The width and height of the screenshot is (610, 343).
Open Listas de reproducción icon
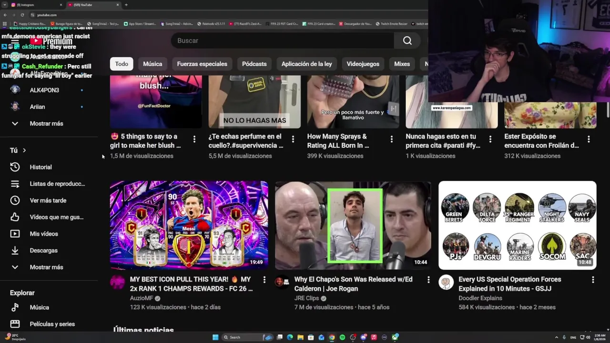pyautogui.click(x=15, y=184)
